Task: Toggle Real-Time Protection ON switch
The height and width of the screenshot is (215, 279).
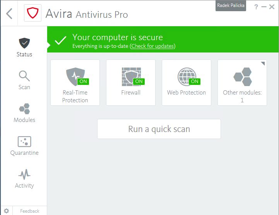Action: point(83,81)
